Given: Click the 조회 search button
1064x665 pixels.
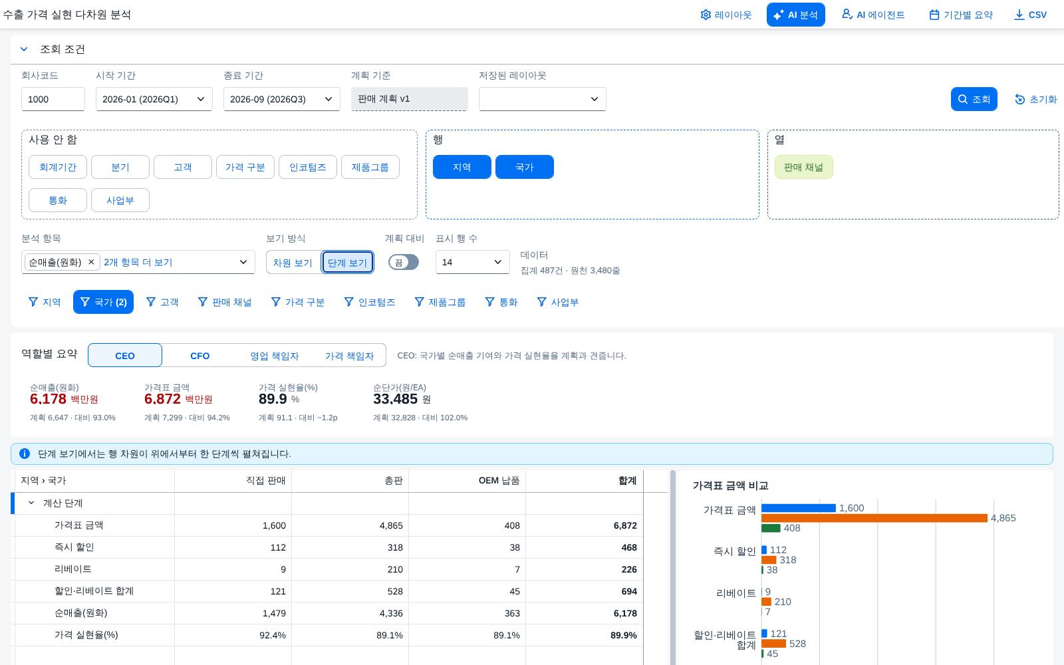Looking at the screenshot, I should (974, 99).
